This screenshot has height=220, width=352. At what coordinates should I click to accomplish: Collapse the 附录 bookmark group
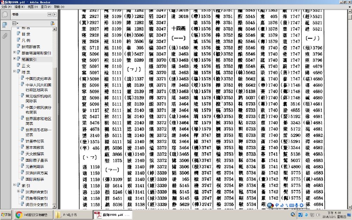point(14,72)
